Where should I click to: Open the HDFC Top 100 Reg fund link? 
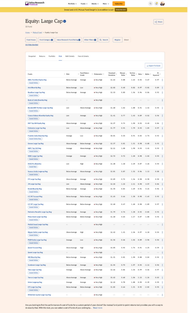(x=34, y=148)
